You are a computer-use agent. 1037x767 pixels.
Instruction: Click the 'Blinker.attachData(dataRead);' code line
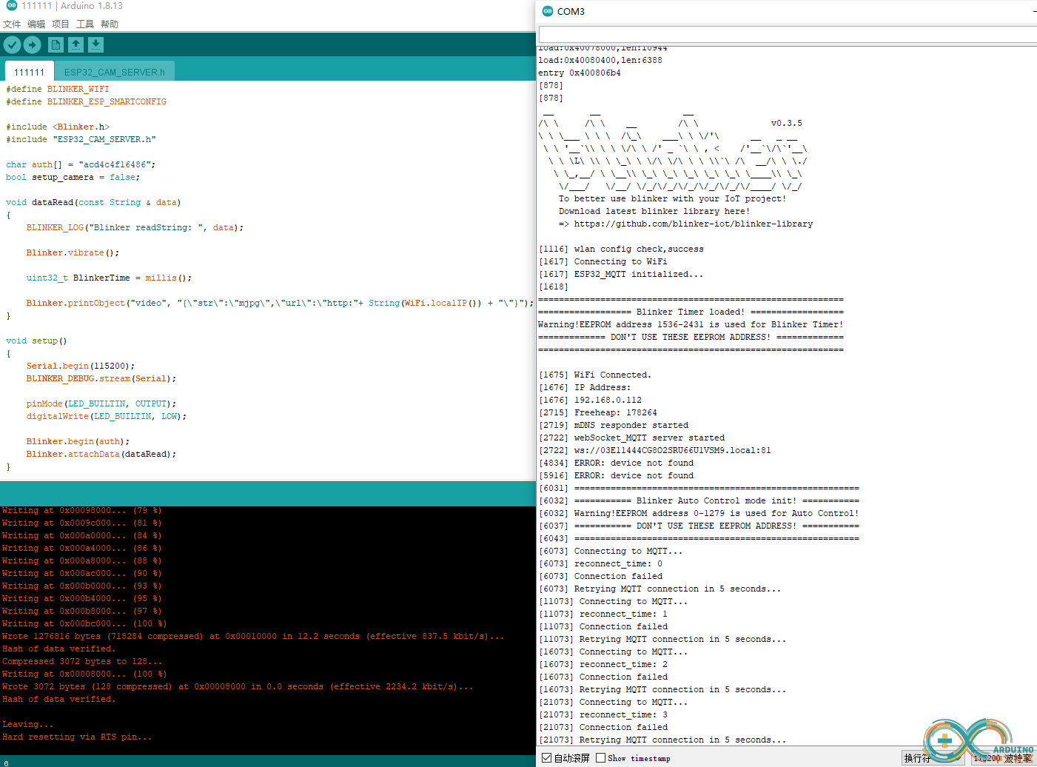tap(101, 454)
